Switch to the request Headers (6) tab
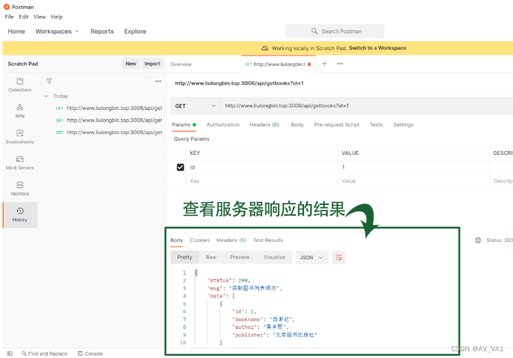This screenshot has width=513, height=358. click(265, 125)
